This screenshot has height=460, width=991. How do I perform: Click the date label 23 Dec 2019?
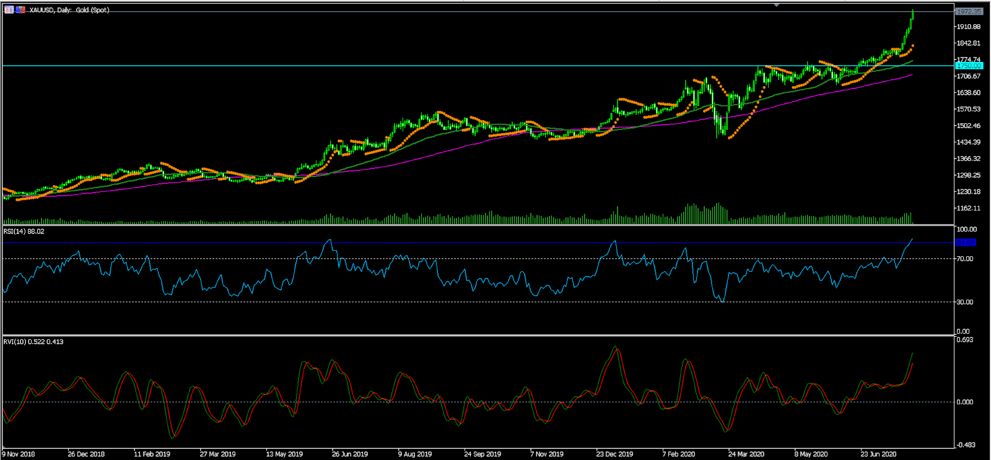coord(615,454)
